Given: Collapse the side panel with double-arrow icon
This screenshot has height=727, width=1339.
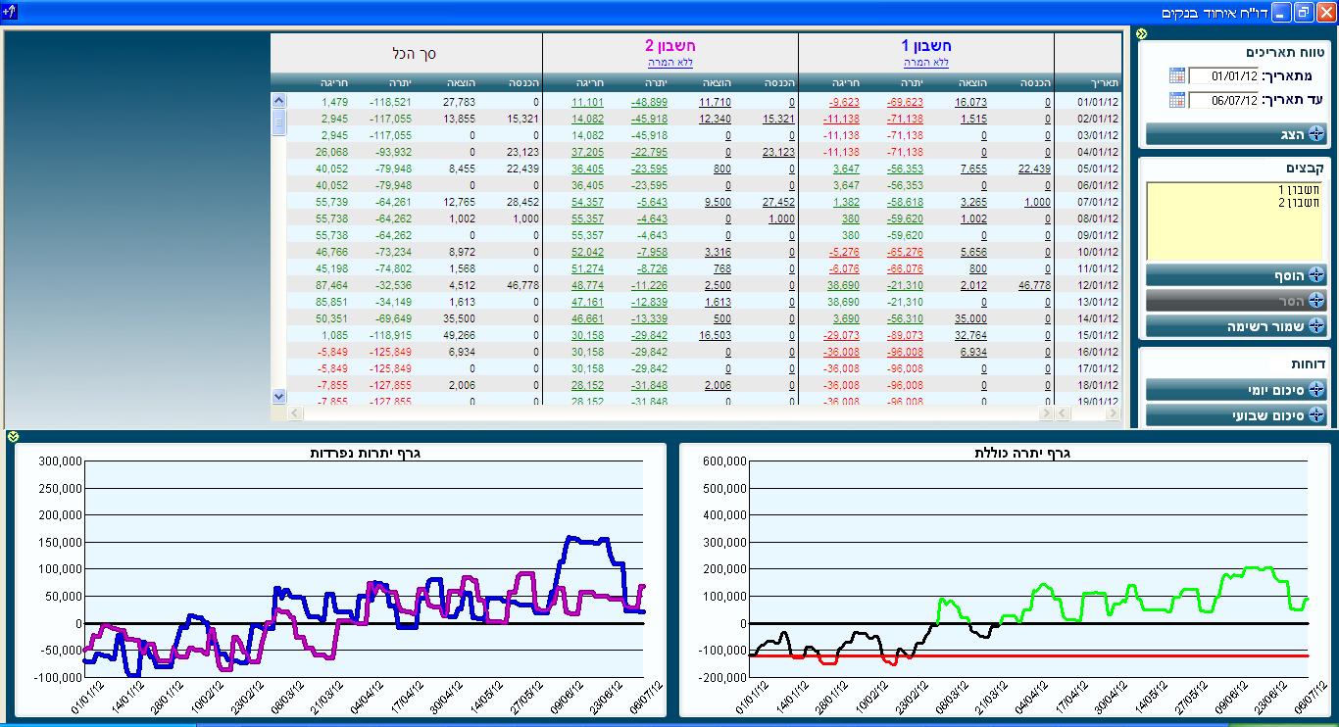Looking at the screenshot, I should point(1142,34).
